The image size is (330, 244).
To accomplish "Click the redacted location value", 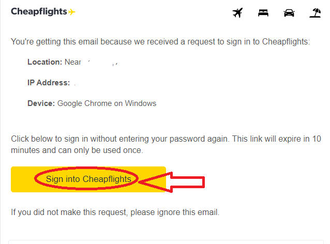I will [x=101, y=63].
